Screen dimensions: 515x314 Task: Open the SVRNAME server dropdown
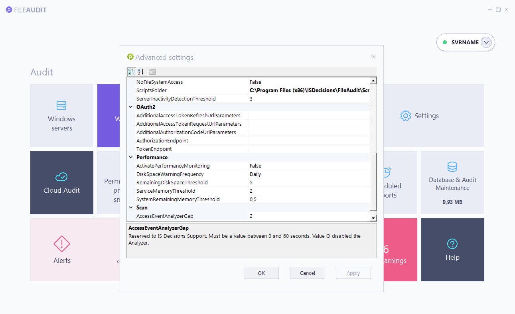486,42
